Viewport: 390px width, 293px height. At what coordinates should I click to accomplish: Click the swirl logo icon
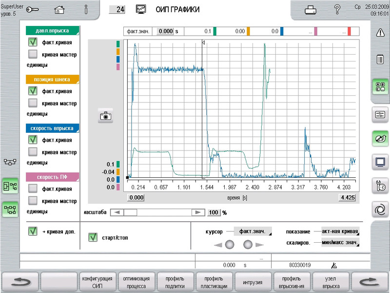coord(380,209)
